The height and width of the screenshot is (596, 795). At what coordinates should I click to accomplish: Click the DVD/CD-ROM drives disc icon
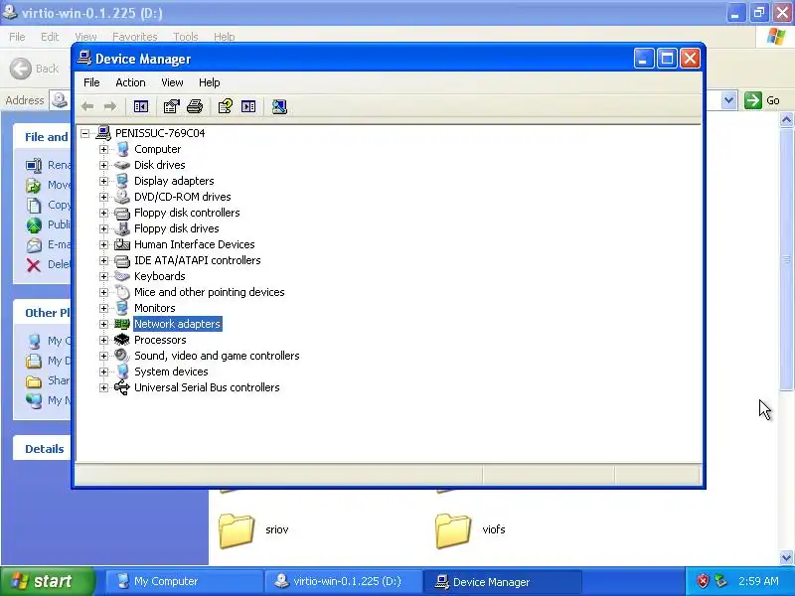(x=122, y=197)
